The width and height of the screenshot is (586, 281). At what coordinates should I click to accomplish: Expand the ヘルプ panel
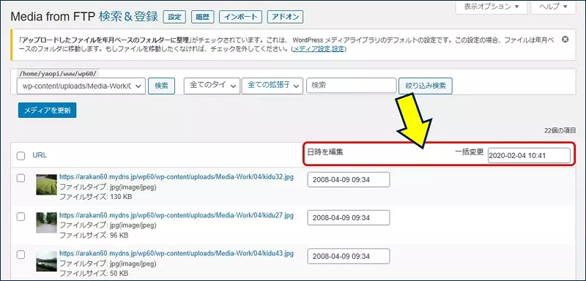click(554, 7)
